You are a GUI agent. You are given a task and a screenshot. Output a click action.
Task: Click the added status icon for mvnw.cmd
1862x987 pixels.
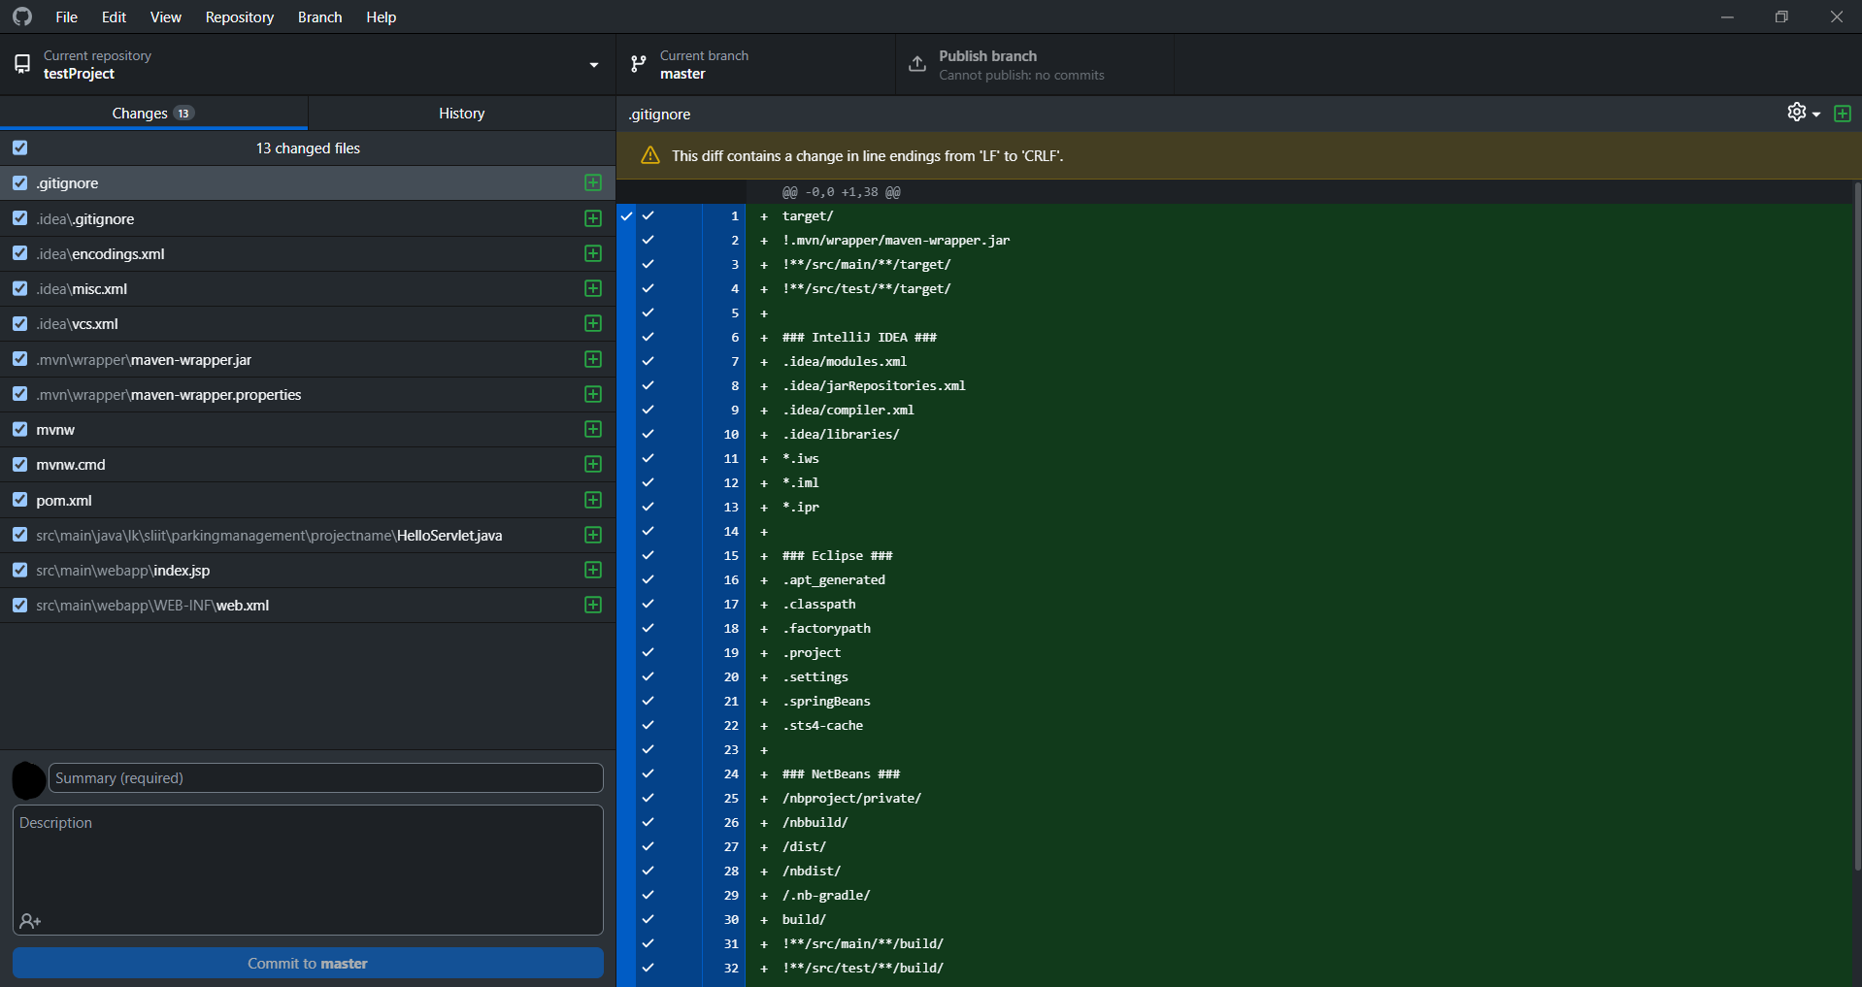click(x=593, y=465)
